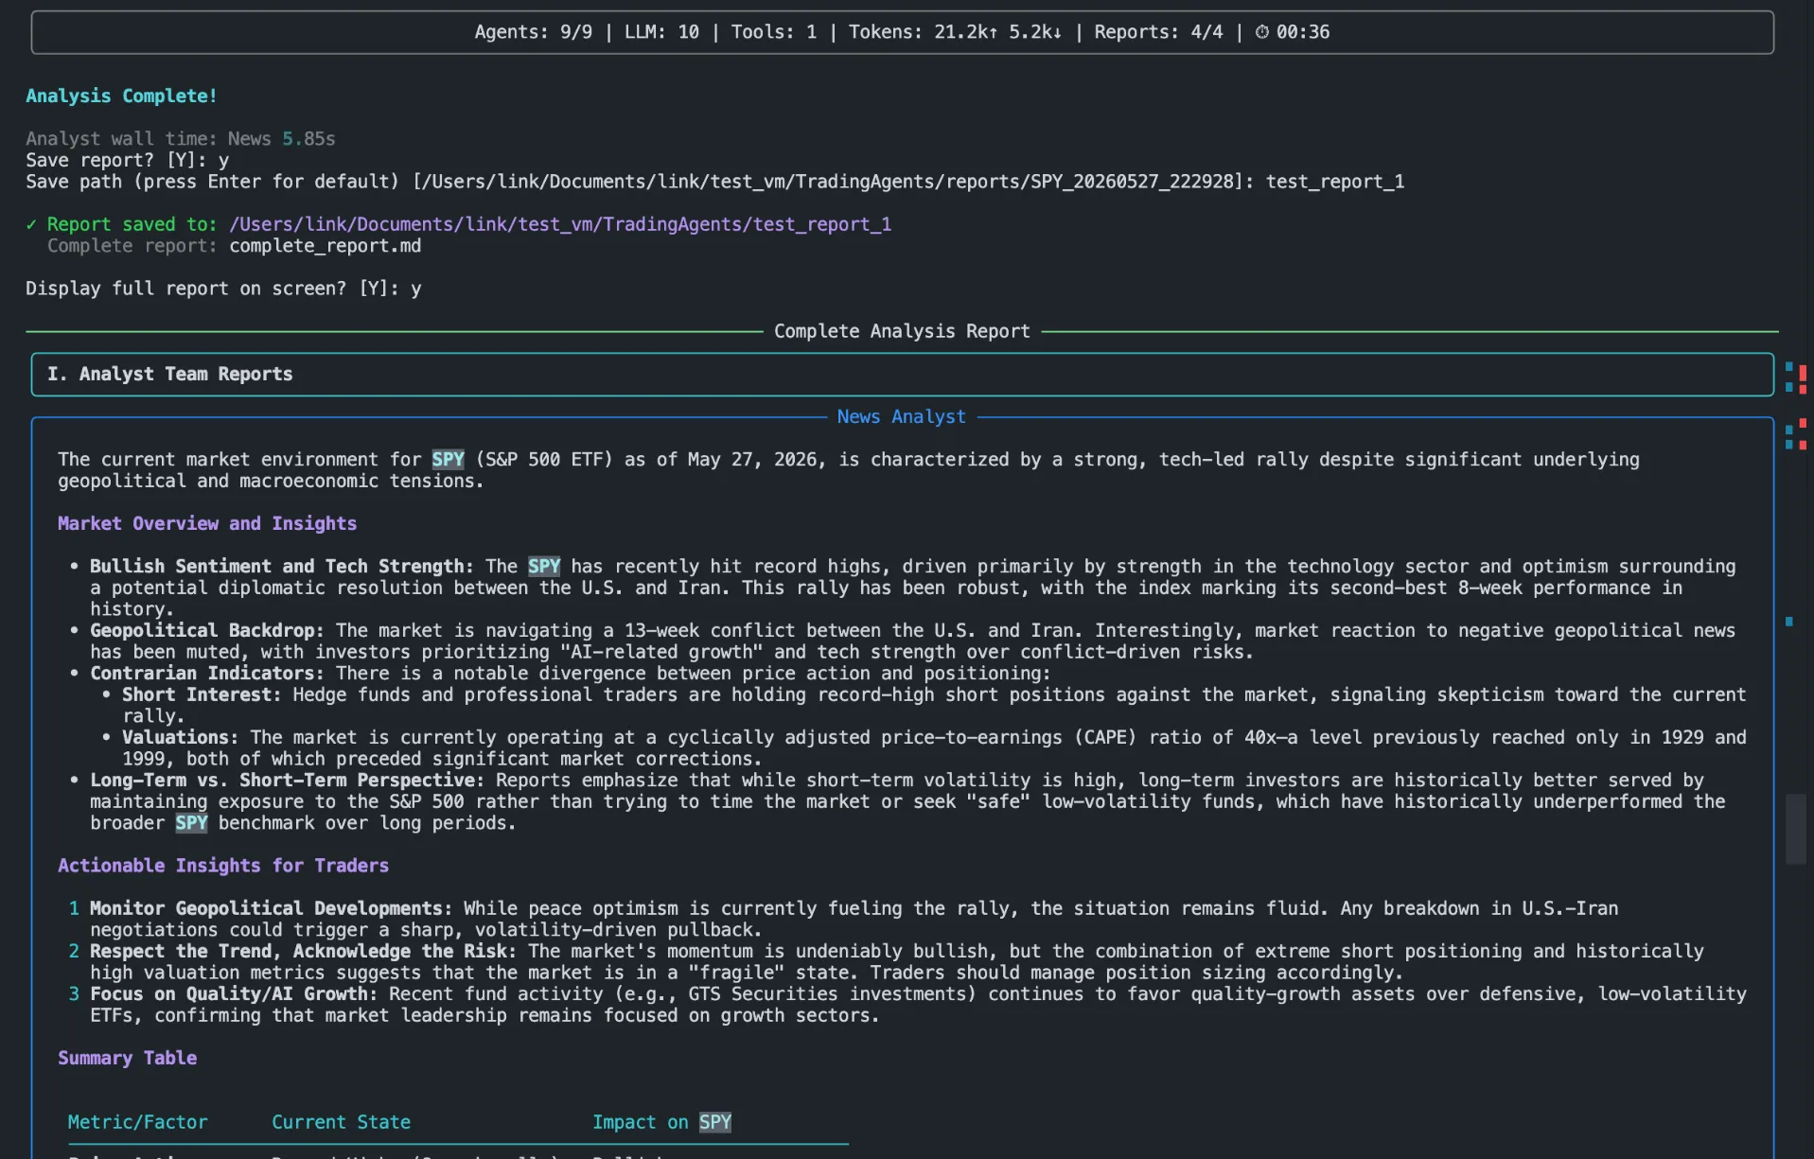Viewport: 1814px width, 1159px height.
Task: Click "Respect the Trend, Acknowledge the Risk:" item
Action: (304, 952)
